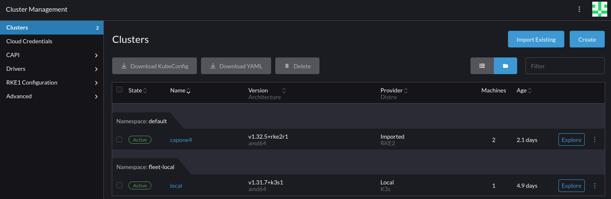Image resolution: width=611 pixels, height=199 pixels.
Task: Explore the local cluster
Action: tap(571, 185)
